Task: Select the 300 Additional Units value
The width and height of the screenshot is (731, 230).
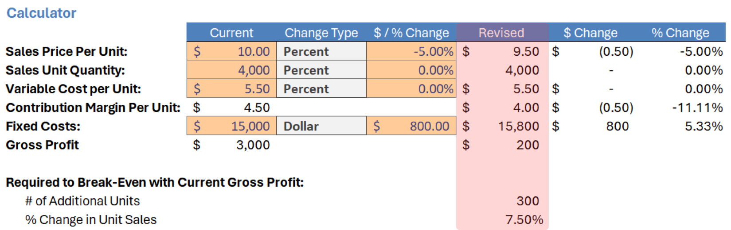Action: 502,201
